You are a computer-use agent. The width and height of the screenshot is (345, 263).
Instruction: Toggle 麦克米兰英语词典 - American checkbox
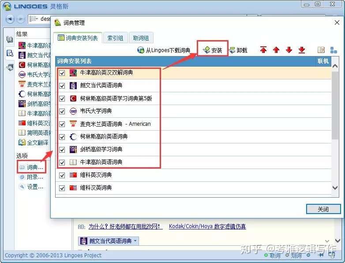62,124
